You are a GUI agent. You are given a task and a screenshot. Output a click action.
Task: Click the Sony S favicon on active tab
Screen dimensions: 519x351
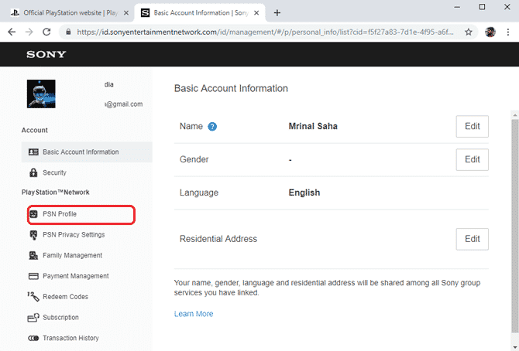145,13
